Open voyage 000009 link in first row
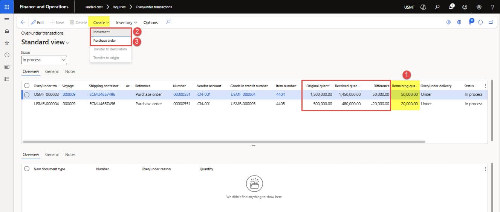Viewport: 500px width, 212px height. pyautogui.click(x=69, y=95)
